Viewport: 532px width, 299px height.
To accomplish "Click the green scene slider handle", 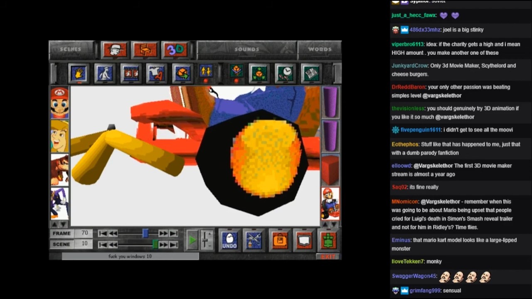I will (x=155, y=245).
